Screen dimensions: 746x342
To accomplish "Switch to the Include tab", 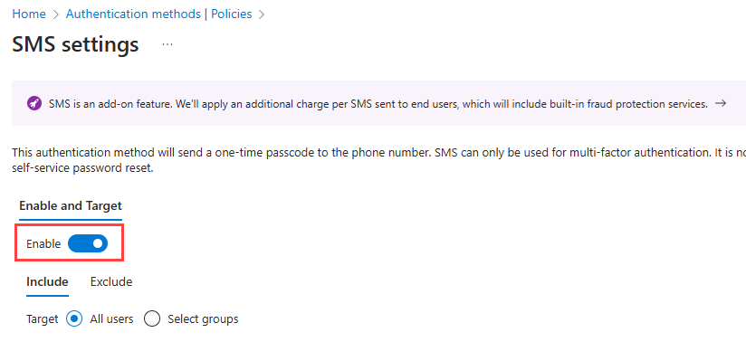I will pyautogui.click(x=47, y=282).
